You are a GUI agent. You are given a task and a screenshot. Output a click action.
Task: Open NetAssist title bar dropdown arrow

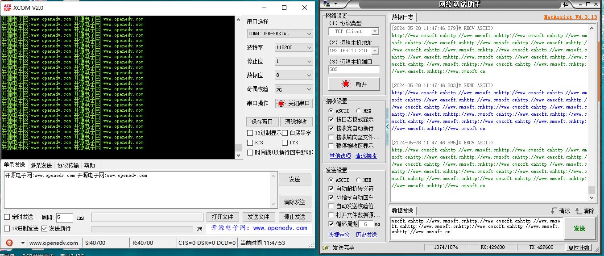point(336,4)
